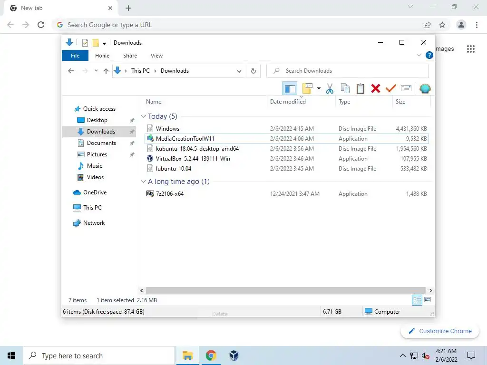Bookmark this tab with the star icon
The image size is (487, 365).
click(x=442, y=25)
